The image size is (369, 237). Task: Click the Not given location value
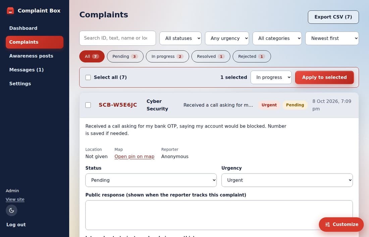click(97, 157)
